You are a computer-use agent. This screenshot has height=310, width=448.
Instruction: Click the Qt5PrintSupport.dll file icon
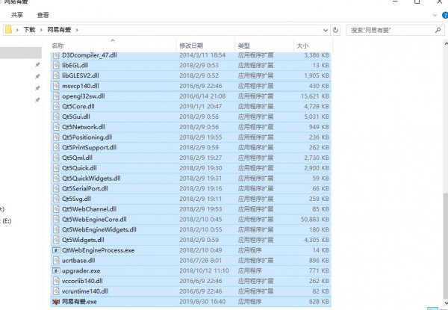pos(56,147)
